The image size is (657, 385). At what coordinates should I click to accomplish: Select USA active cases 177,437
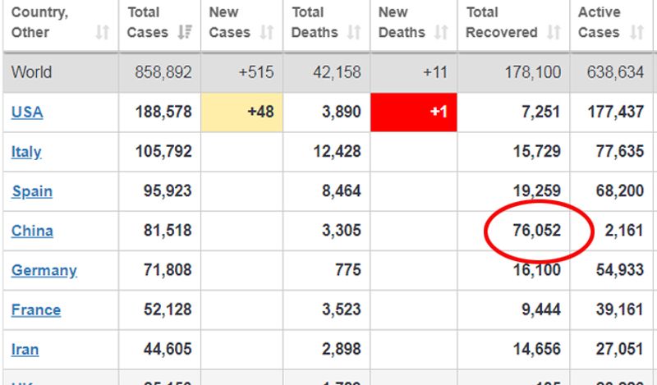click(x=615, y=112)
